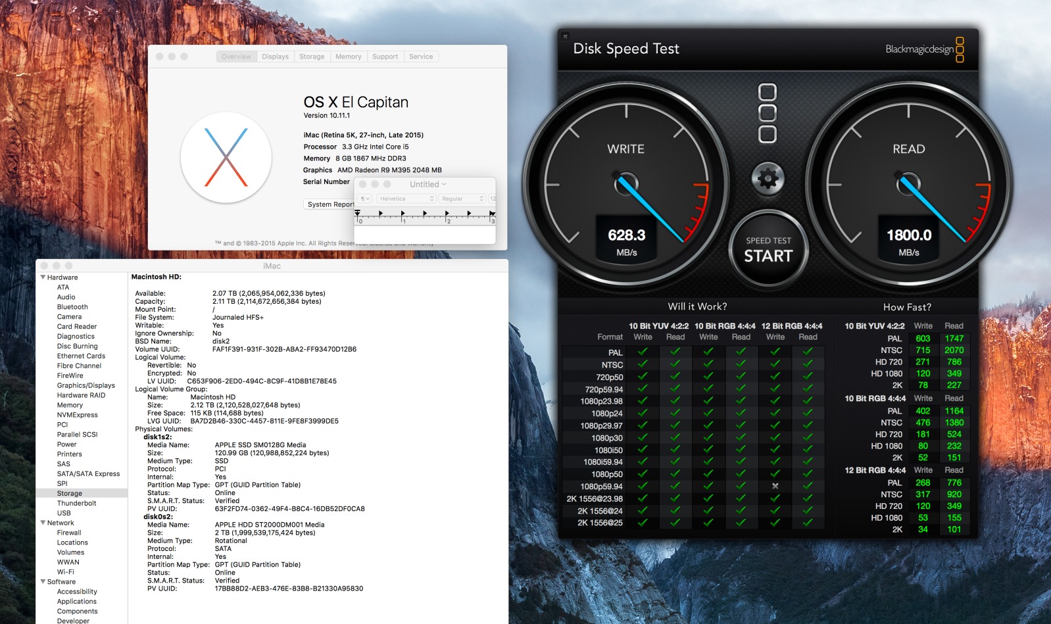The height and width of the screenshot is (624, 1051).
Task: Select Hardware RAID in sidebar
Action: (81, 396)
